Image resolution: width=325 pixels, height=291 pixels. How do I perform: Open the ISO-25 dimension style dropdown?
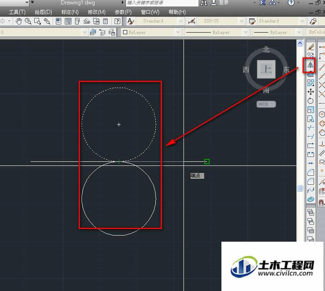click(241, 21)
